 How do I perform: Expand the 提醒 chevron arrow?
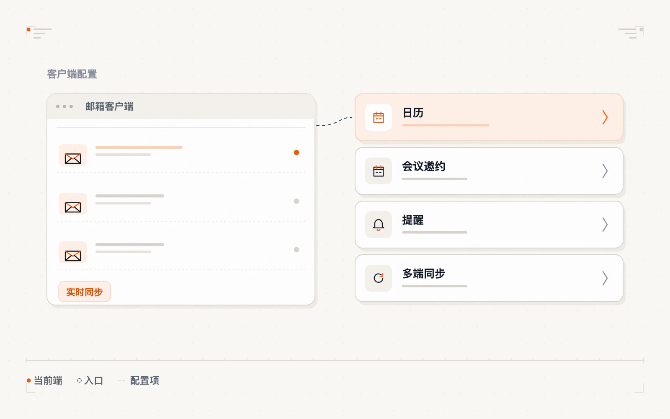coord(605,225)
